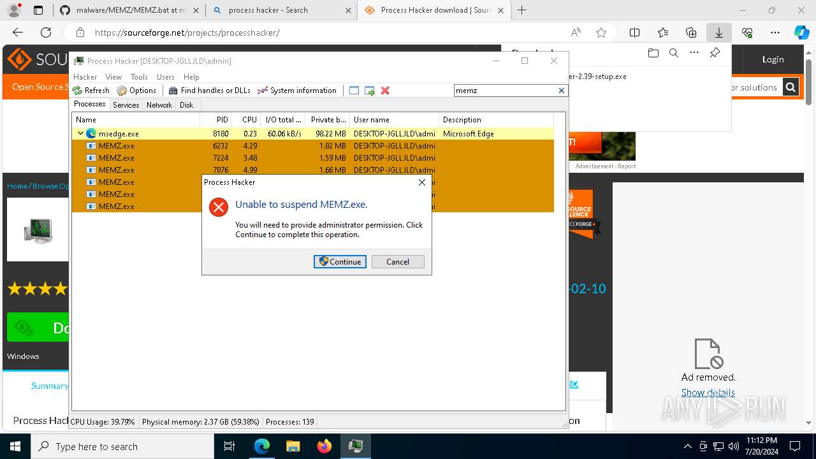Click Continue in the Unable to suspend dialog
Viewport: 816px width, 459px height.
coord(340,262)
